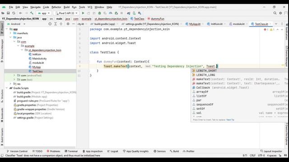The height and width of the screenshot is (162, 289).
Task: Open the Pixel 5 API 33 device dropdown
Action: coord(66,13)
